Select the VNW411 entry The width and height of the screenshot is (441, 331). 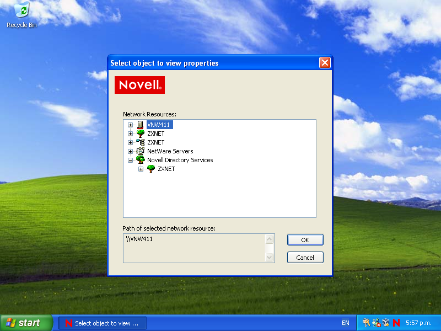(159, 125)
